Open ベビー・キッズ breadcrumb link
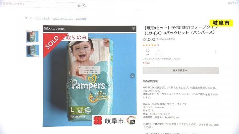 tap(42, 19)
